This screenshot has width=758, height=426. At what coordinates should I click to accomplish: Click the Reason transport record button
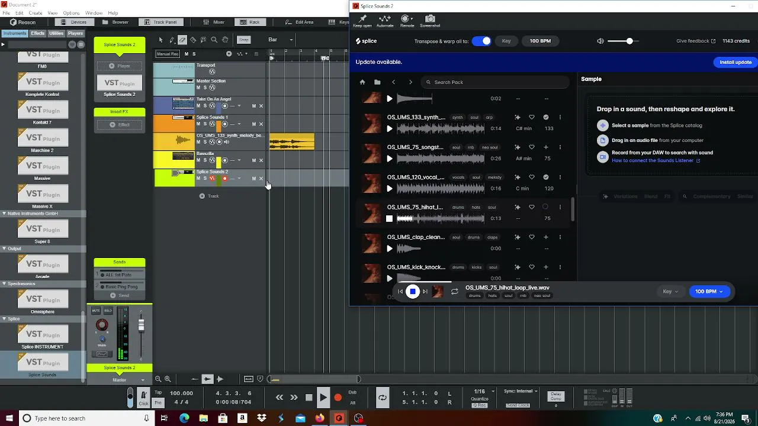point(338,398)
